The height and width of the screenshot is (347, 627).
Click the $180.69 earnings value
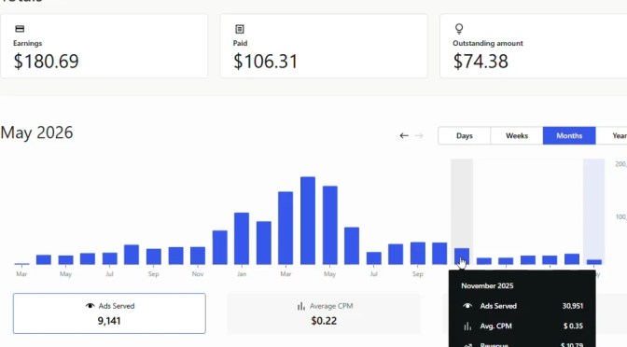(46, 62)
